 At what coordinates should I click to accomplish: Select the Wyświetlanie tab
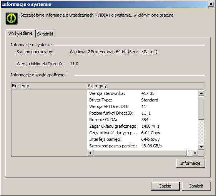20,33
